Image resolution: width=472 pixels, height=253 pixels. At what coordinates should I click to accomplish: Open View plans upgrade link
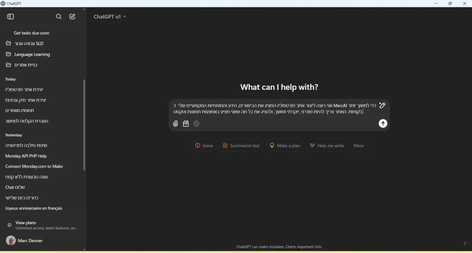(x=42, y=225)
